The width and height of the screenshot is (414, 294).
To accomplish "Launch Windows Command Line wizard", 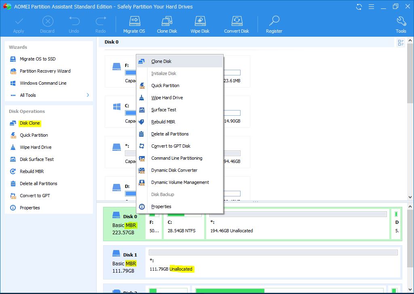I will pyautogui.click(x=43, y=83).
